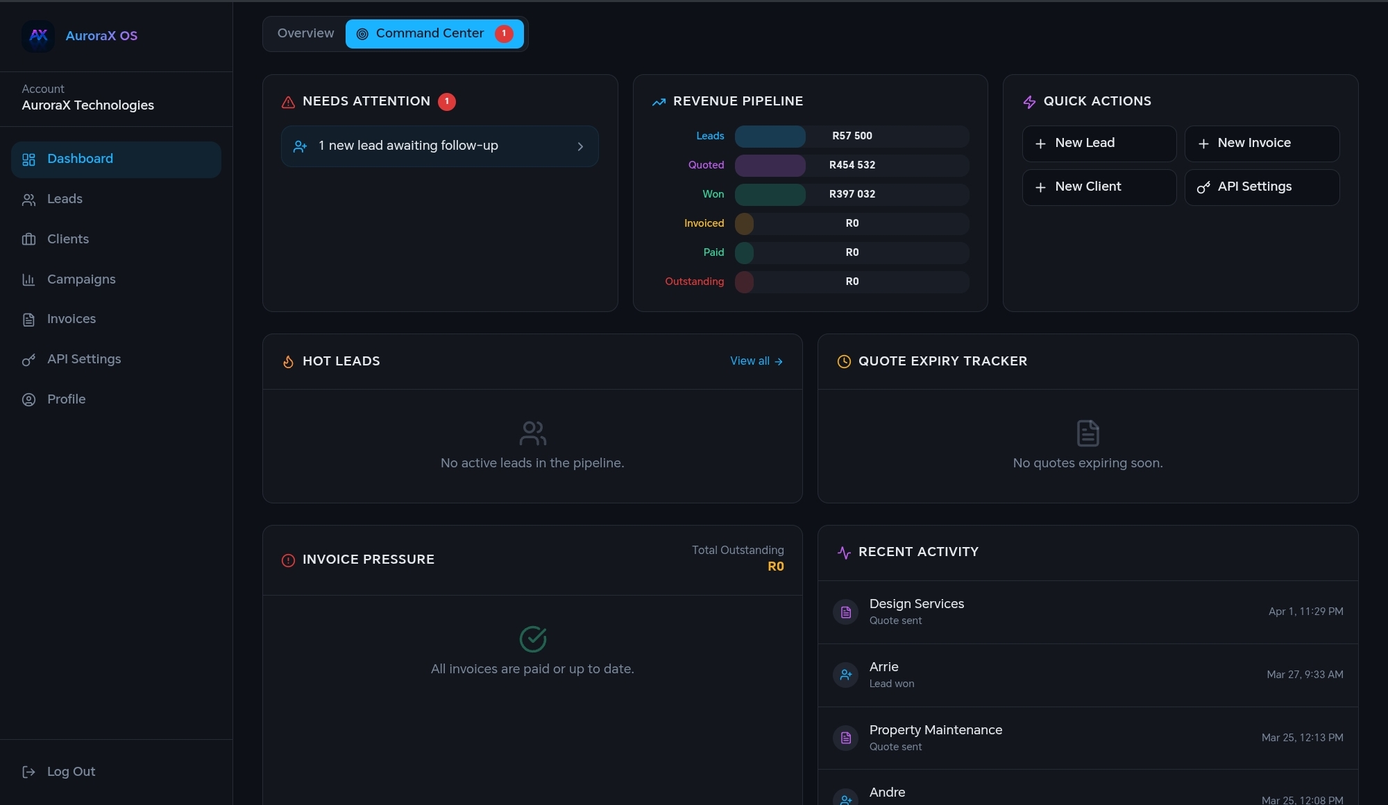Click the Log Out arrow icon
This screenshot has height=805, width=1388.
tap(28, 772)
